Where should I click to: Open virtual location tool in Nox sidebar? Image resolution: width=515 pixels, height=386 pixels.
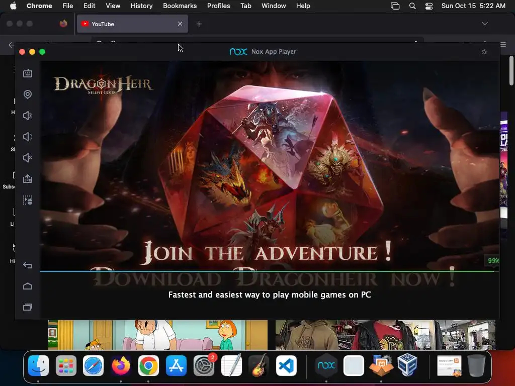click(28, 94)
